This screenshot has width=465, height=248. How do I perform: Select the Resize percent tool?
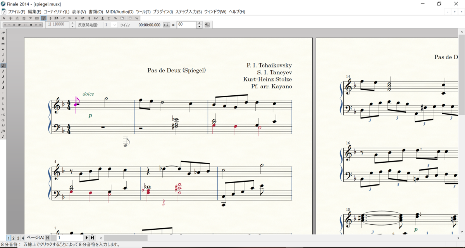coord(115,18)
